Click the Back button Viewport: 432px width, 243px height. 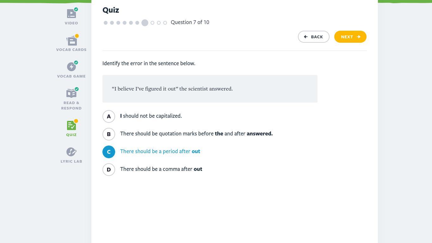tap(313, 37)
